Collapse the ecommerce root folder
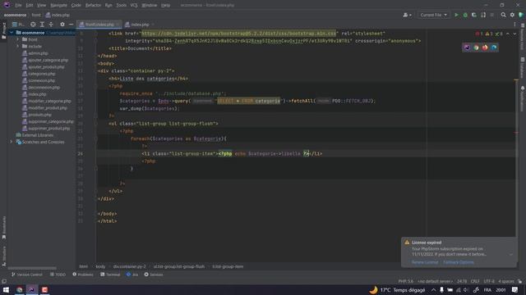This screenshot has width=526, height=295. (x=12, y=33)
